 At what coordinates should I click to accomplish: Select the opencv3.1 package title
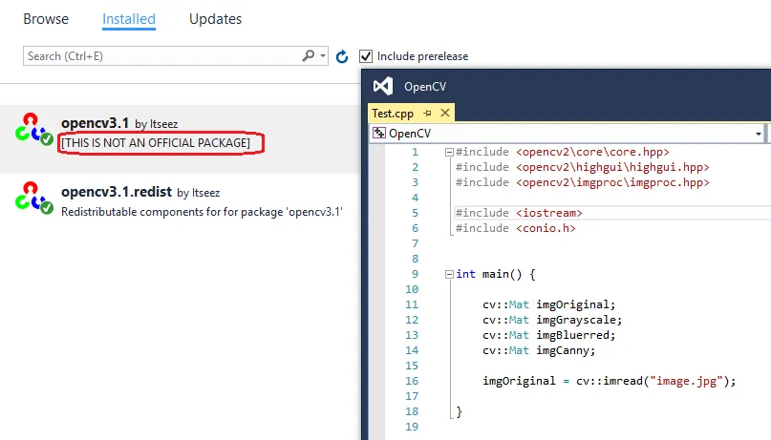coord(95,123)
